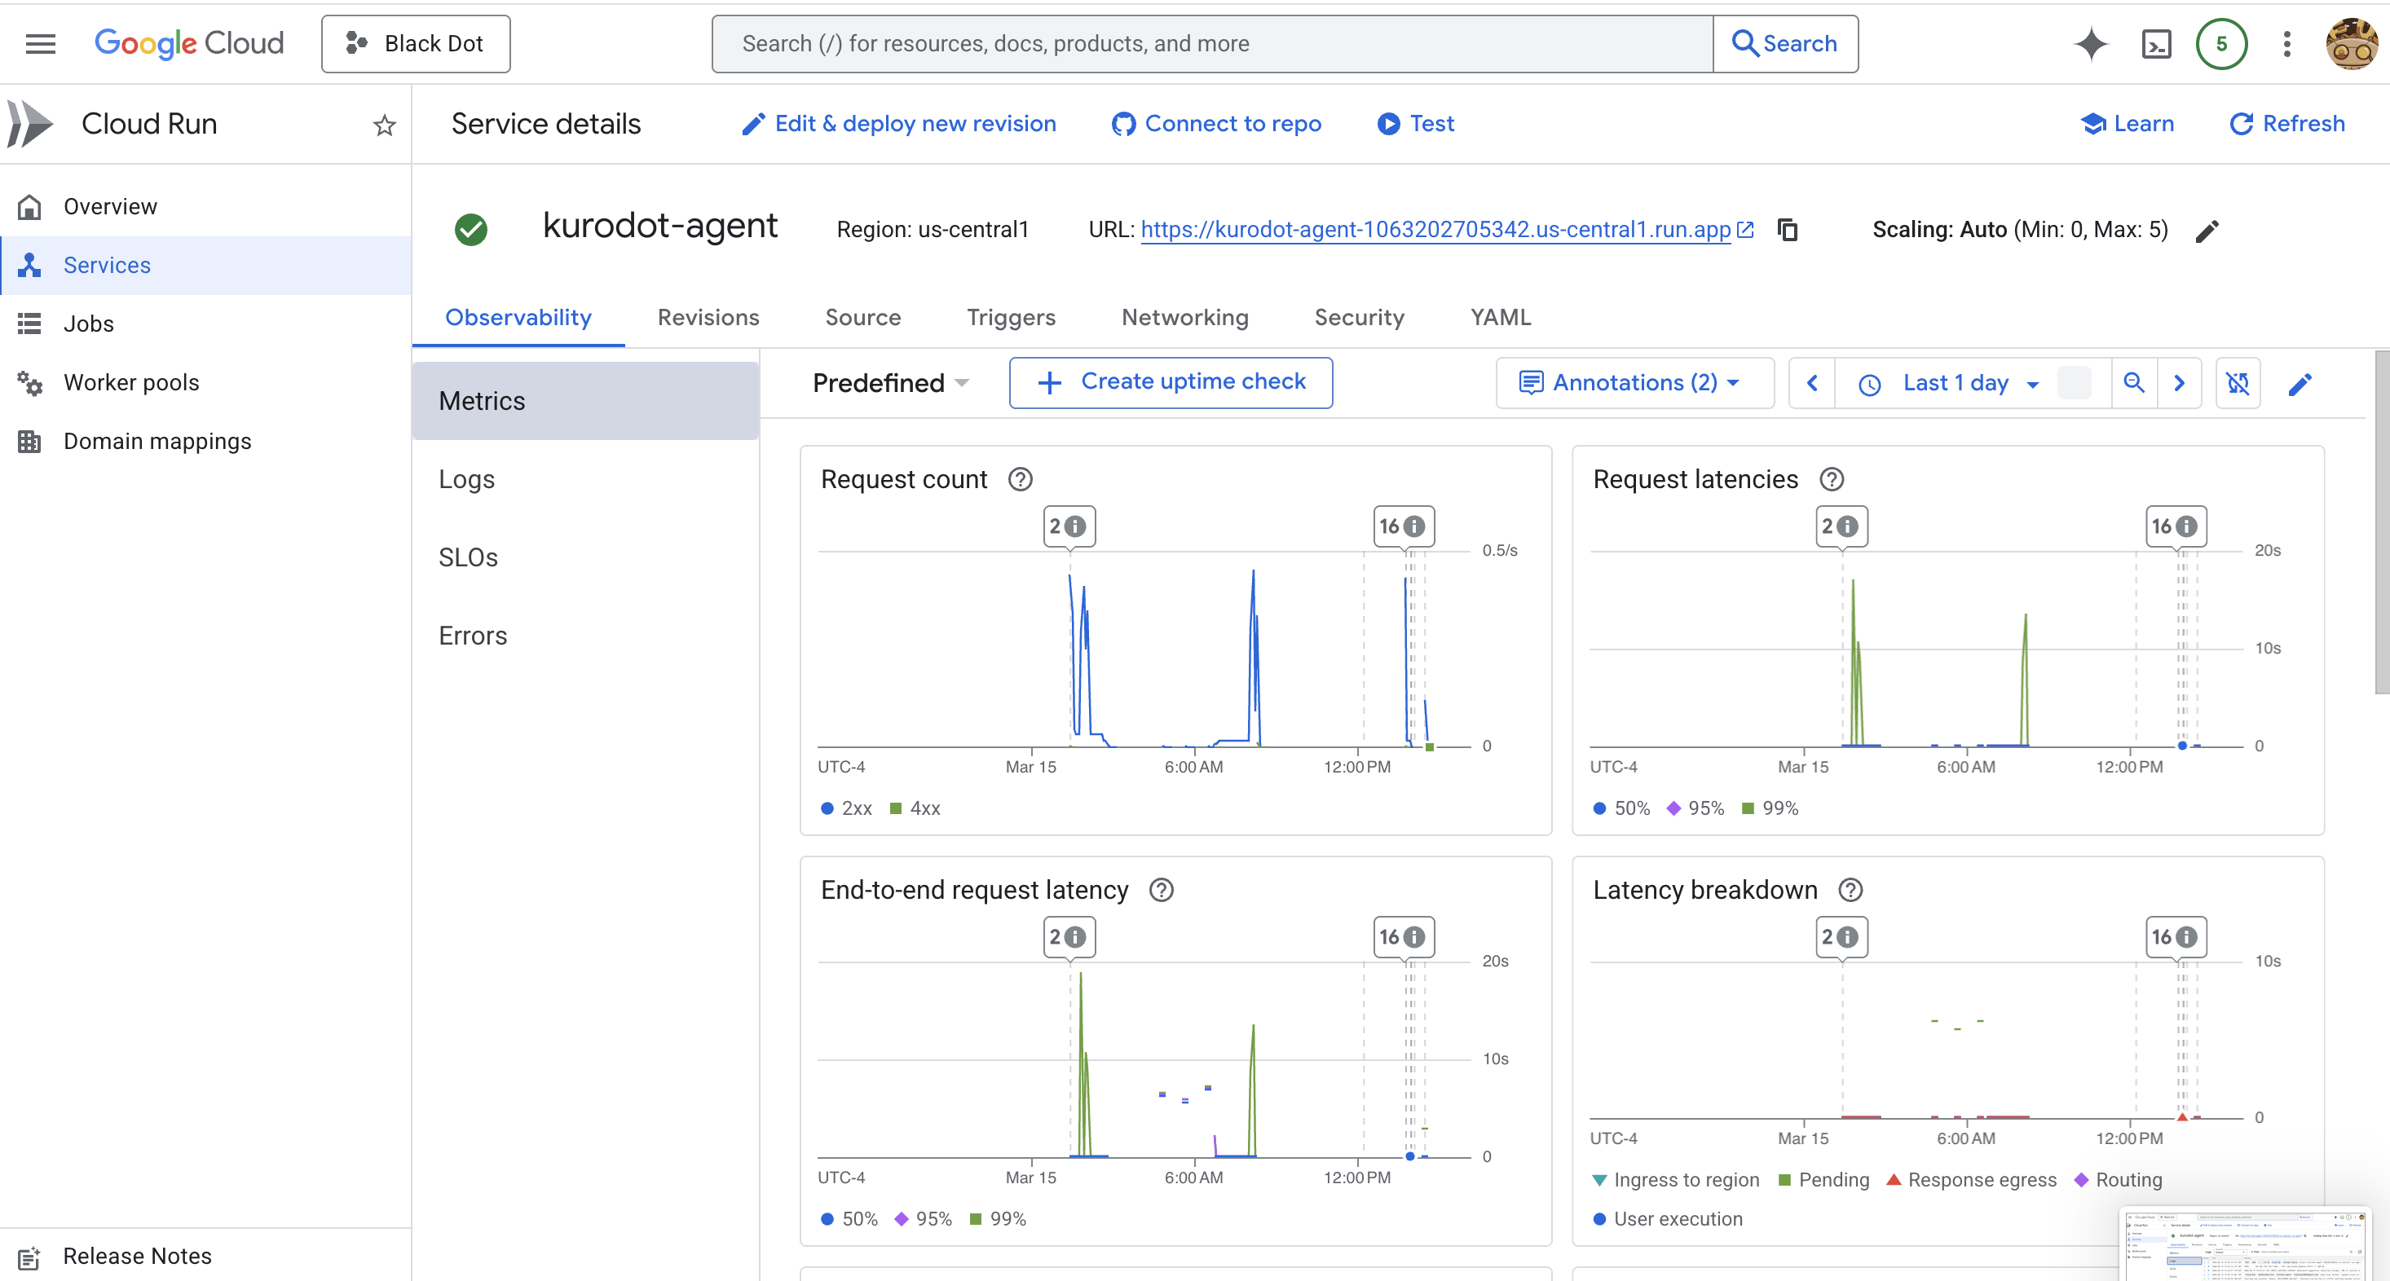Open the main navigation hamburger menu
The image size is (2390, 1281).
[40, 44]
